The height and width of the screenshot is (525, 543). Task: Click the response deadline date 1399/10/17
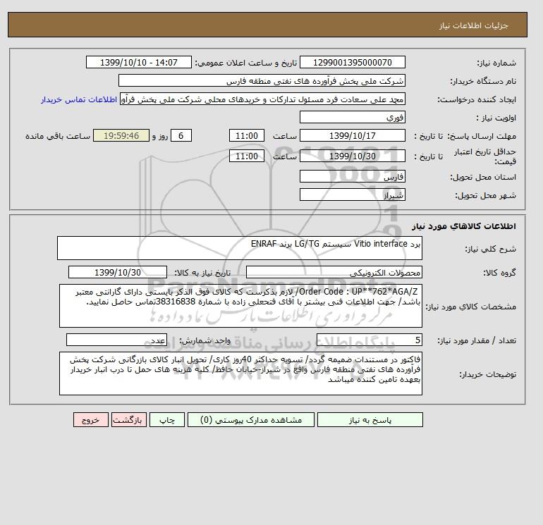(352, 136)
